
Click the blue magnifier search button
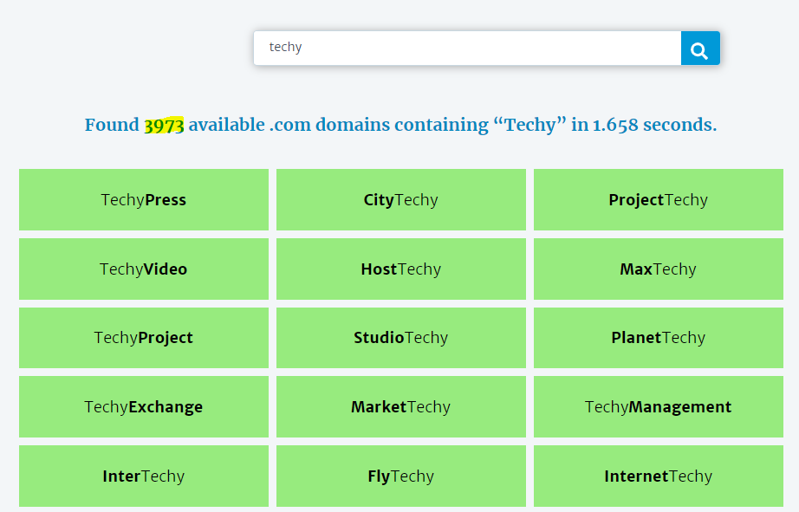(700, 49)
